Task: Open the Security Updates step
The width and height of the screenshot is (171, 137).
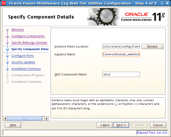Action: [23, 62]
